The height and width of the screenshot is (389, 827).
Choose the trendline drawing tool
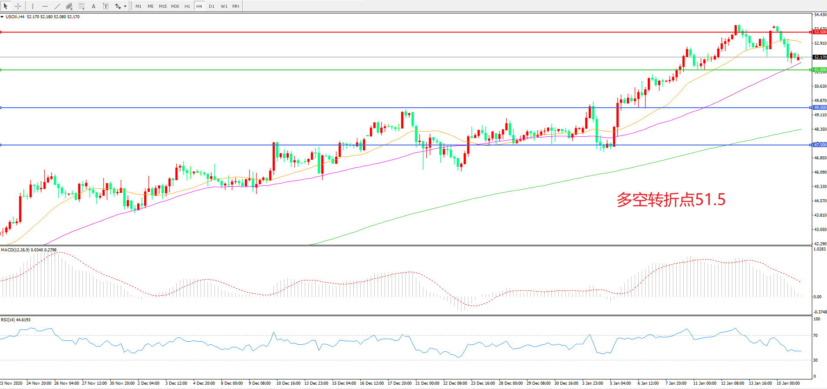pos(57,6)
